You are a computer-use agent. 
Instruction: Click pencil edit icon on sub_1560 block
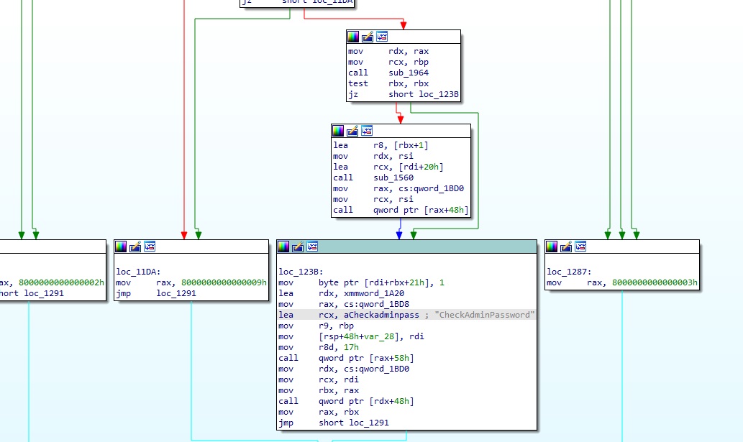352,131
